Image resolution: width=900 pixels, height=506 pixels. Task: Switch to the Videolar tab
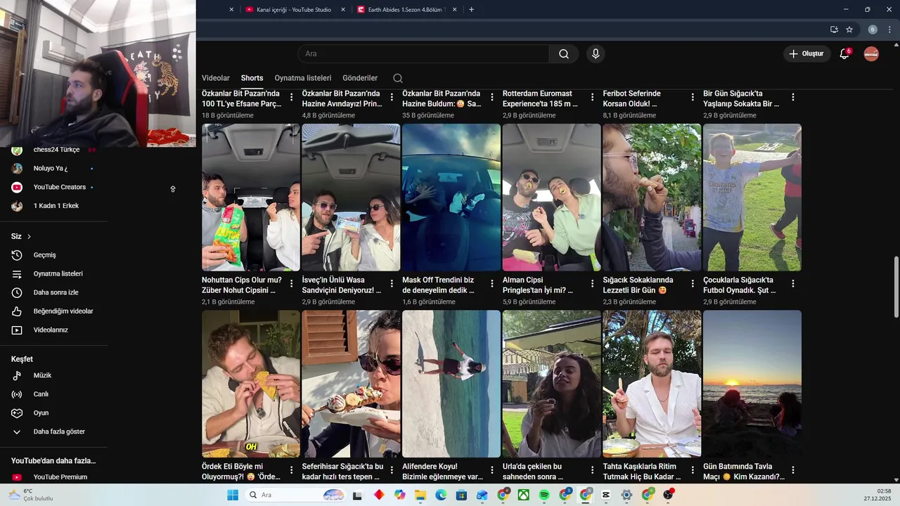point(216,78)
